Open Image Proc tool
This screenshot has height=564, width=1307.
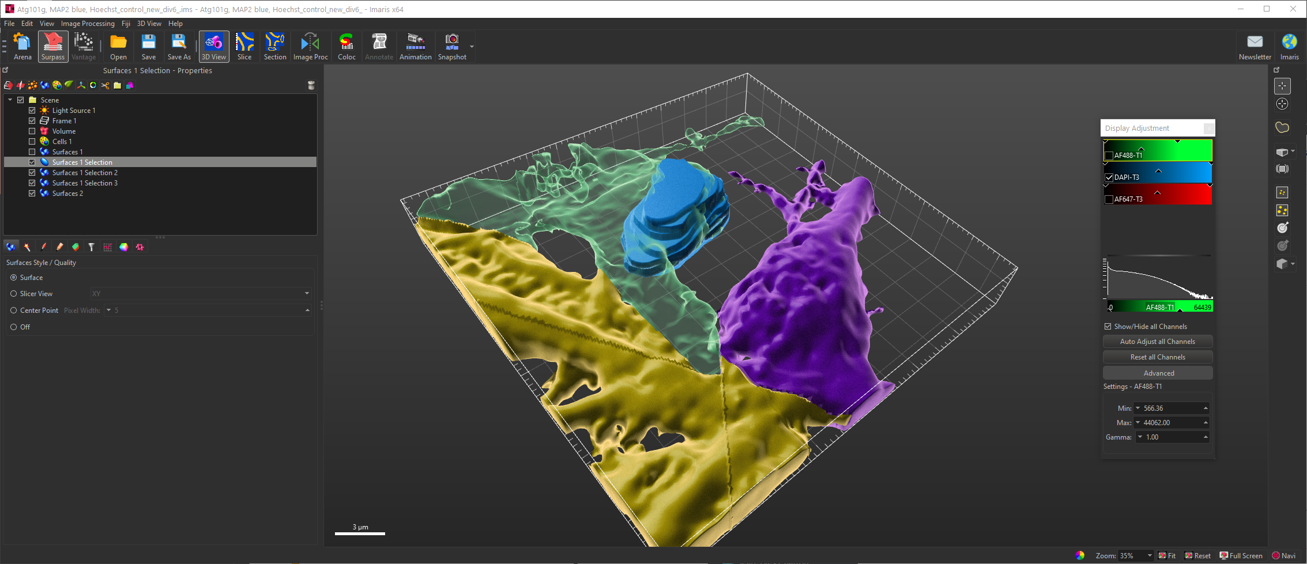[x=310, y=46]
